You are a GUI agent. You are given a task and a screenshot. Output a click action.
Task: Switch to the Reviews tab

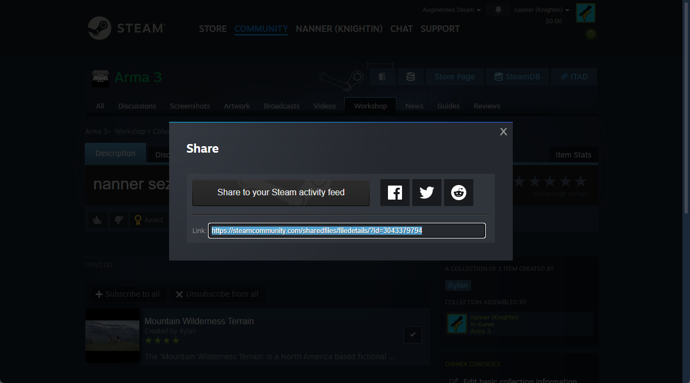pyautogui.click(x=487, y=106)
